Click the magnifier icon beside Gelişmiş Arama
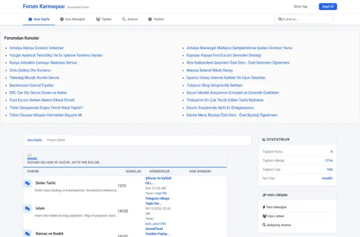The width and height of the screenshot is (360, 237). pos(264,225)
